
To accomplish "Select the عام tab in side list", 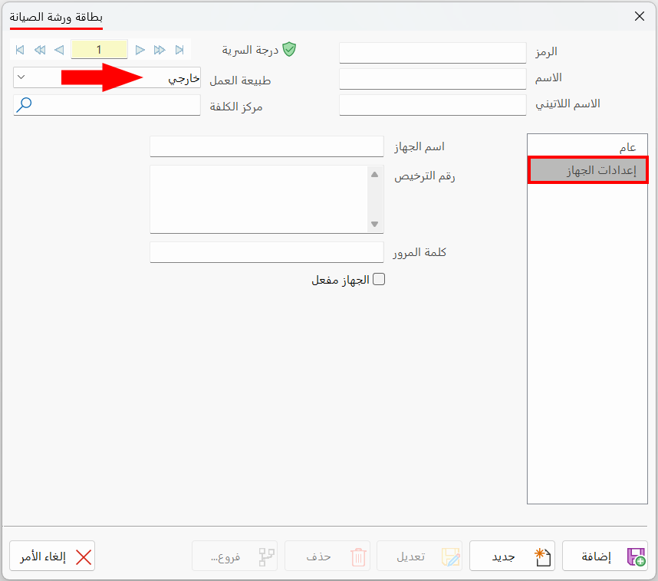I will 587,147.
